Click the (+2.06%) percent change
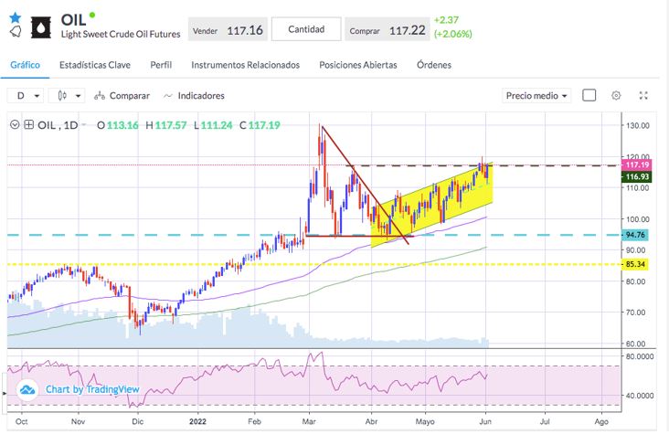The image size is (669, 445). click(x=453, y=34)
